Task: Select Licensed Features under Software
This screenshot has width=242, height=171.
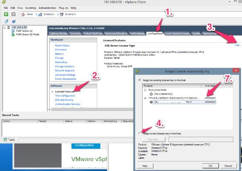Action: coord(65,92)
